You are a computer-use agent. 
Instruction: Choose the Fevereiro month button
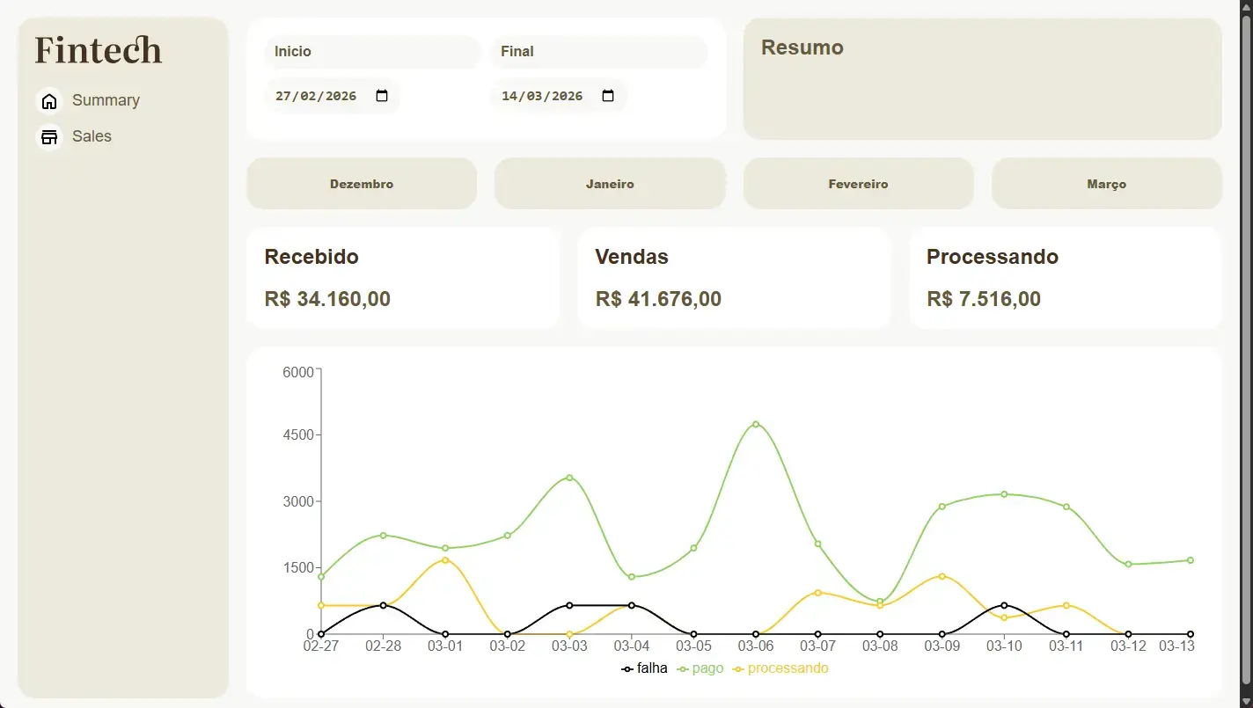coord(858,184)
